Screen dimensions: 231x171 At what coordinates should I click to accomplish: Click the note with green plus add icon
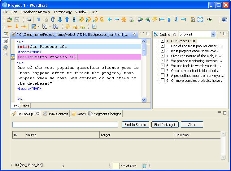[82, 27]
